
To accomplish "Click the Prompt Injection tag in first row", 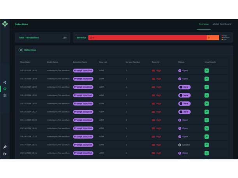I will (83, 70).
